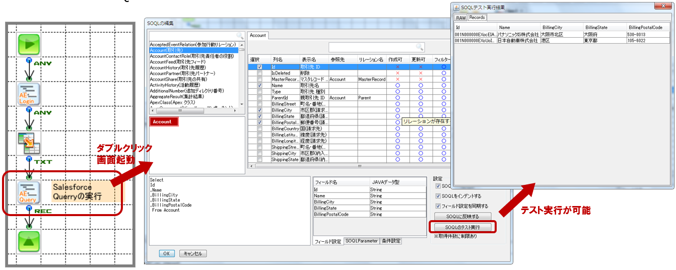
Task: Click the search icon in the object list
Action: 240,36
